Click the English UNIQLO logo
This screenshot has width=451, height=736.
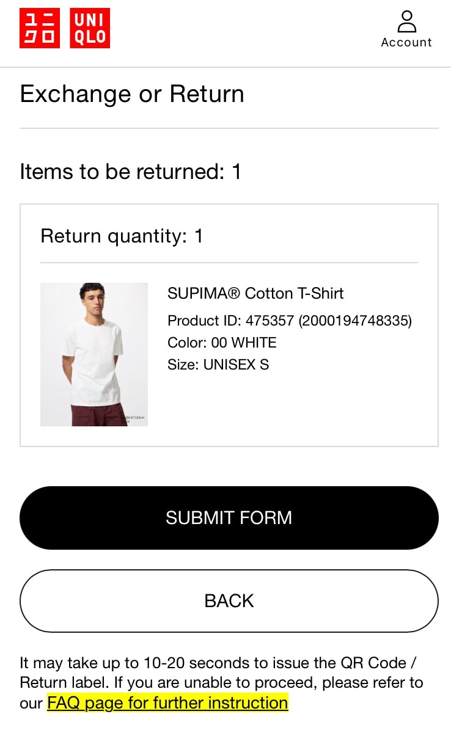[90, 28]
